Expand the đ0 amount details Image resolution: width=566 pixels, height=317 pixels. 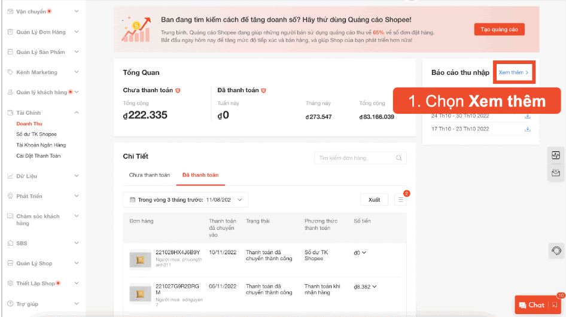(x=364, y=253)
